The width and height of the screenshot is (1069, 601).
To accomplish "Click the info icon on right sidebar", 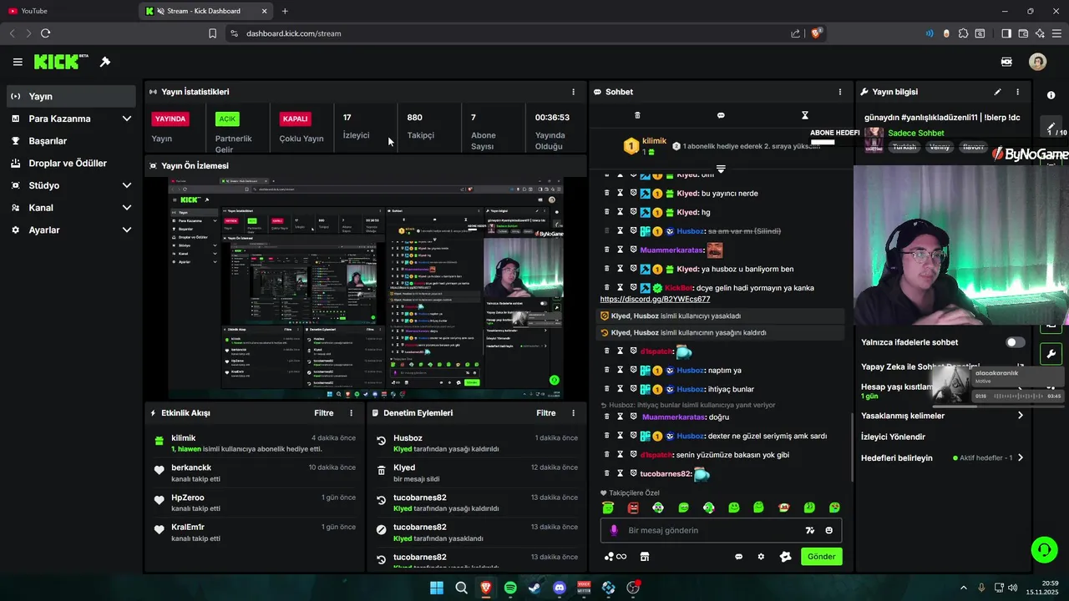I will click(x=1051, y=95).
